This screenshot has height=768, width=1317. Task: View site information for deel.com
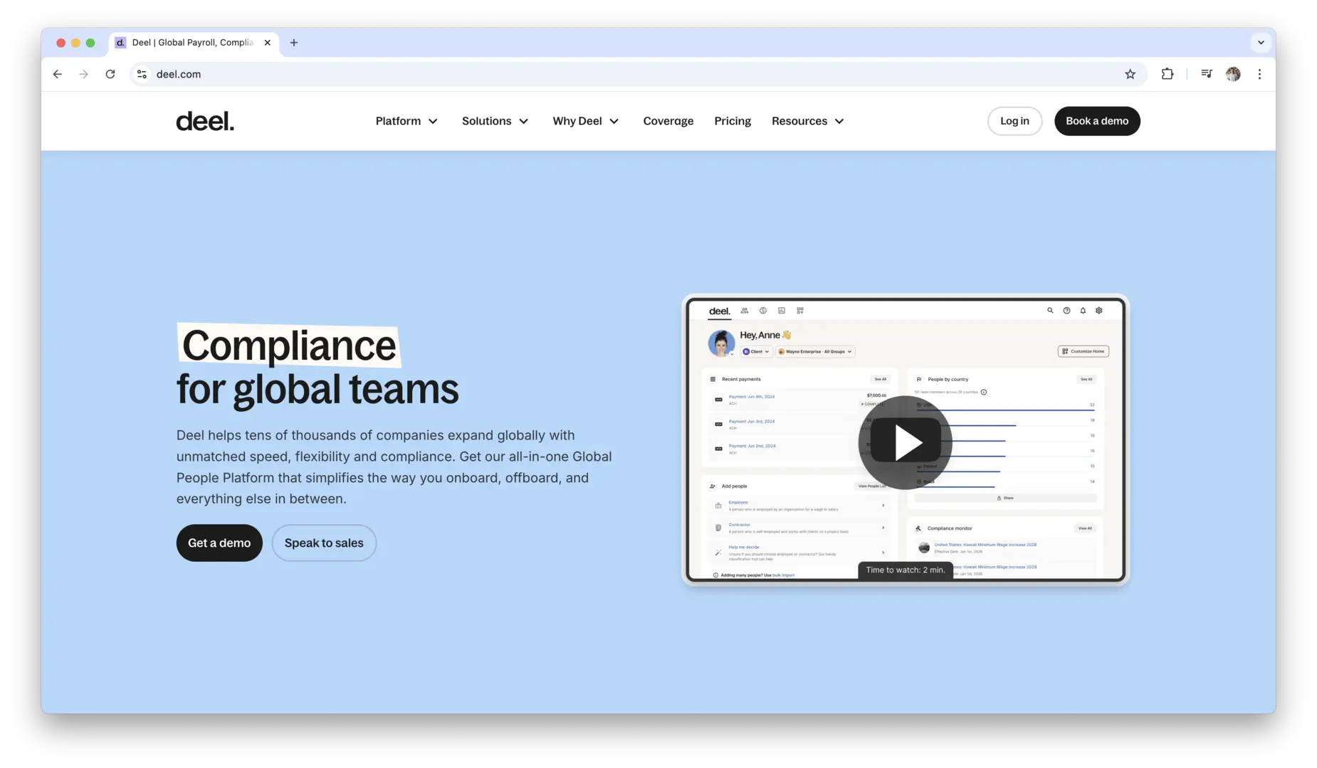[142, 74]
